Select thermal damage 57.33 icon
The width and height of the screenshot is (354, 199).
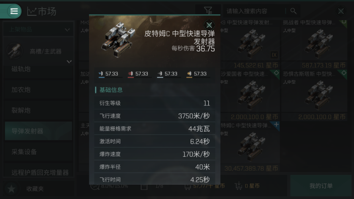(x=130, y=74)
